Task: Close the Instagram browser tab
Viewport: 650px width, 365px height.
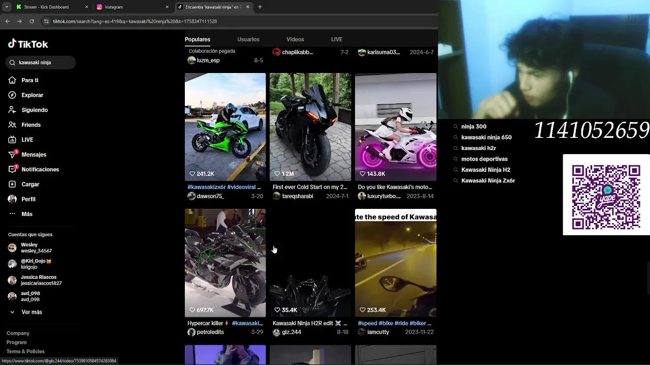Action: pos(167,7)
